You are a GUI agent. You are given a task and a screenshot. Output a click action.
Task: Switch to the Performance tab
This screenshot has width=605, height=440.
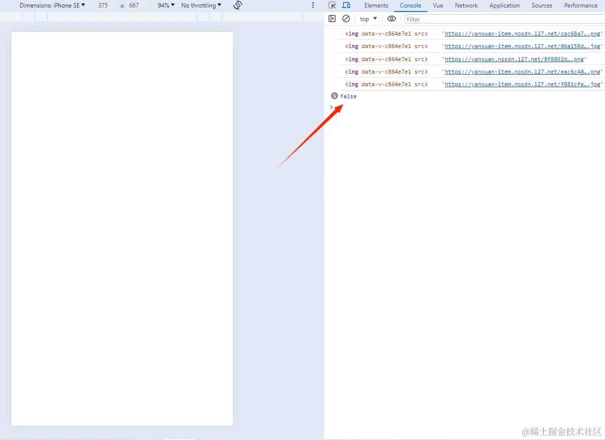(x=580, y=5)
